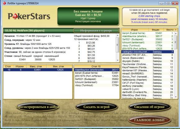Select Sefi321 in third place ranking row

pyautogui.click(x=148, y=39)
